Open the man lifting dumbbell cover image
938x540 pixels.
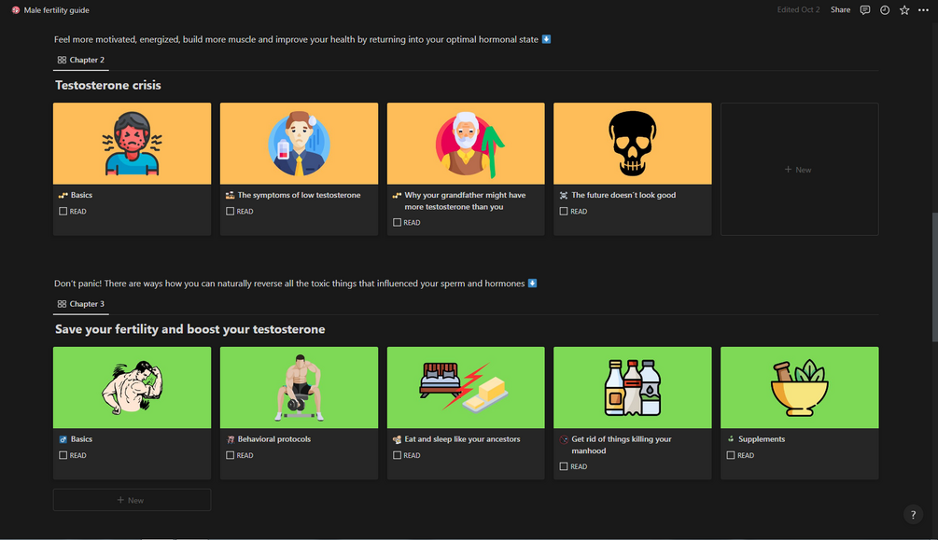pos(299,387)
